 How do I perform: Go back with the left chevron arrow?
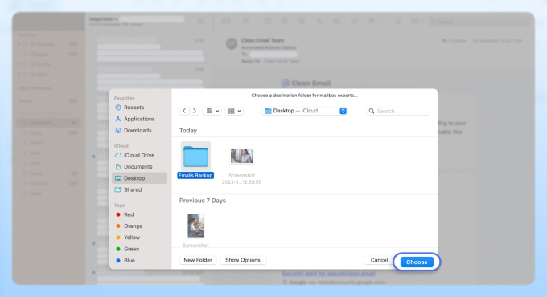point(184,111)
